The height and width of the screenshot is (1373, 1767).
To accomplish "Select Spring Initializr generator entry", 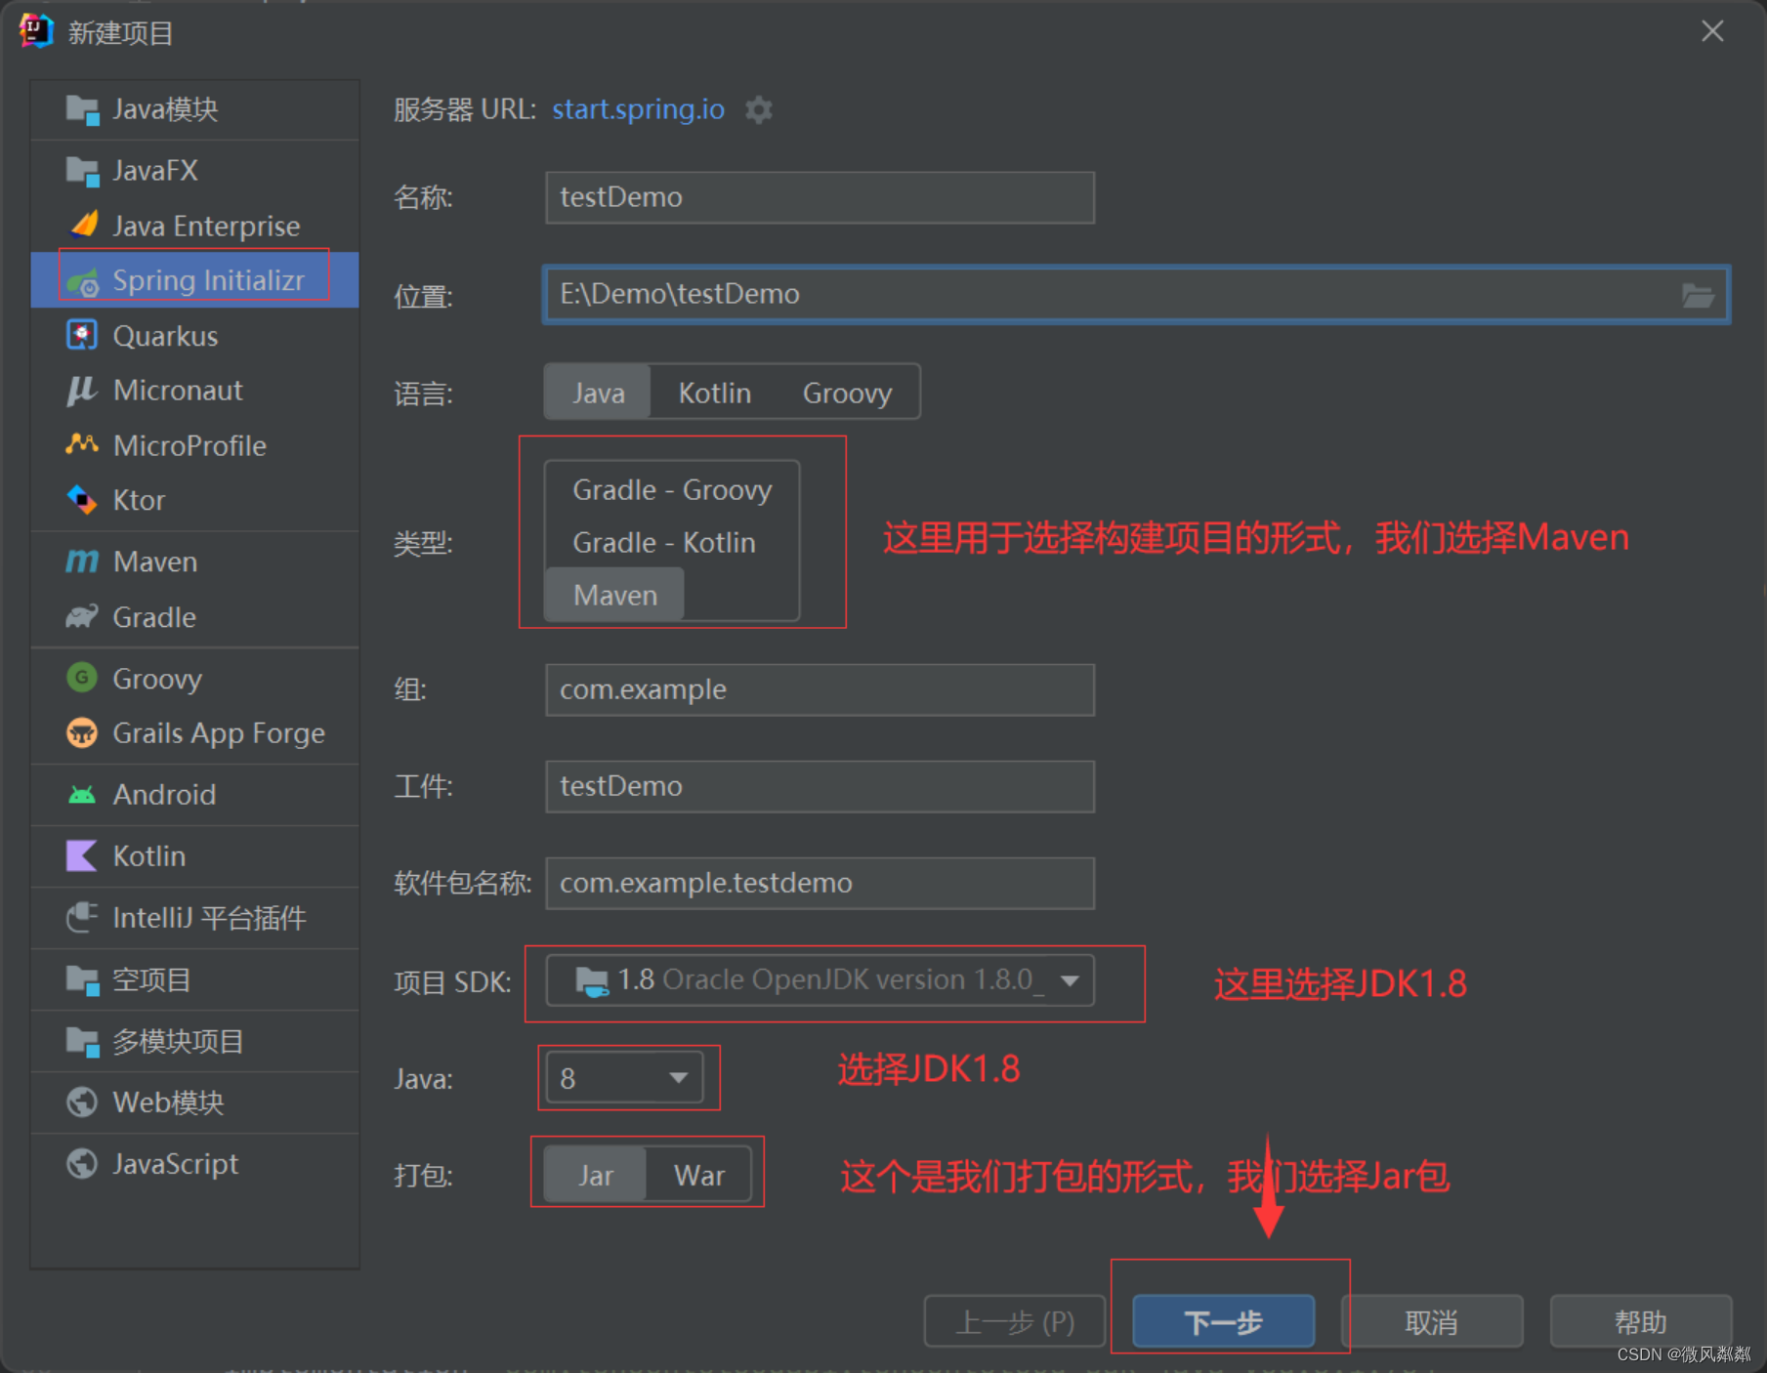I will (x=195, y=280).
